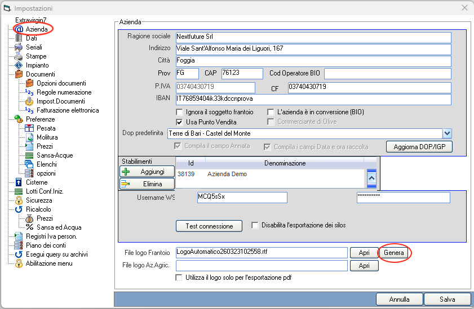Select Stampe in the settings tree

pyautogui.click(x=36, y=56)
